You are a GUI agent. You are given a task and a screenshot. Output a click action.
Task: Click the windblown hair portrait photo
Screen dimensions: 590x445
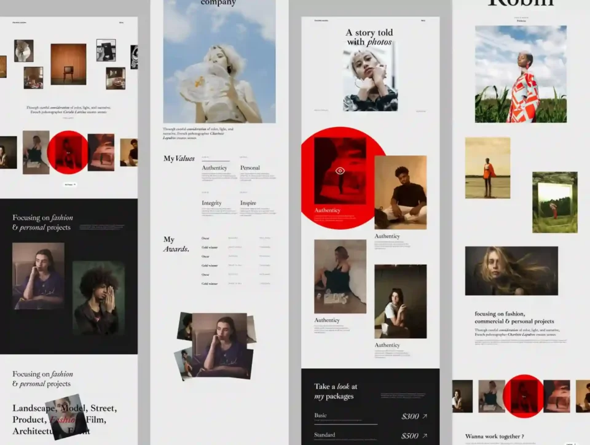(x=511, y=271)
